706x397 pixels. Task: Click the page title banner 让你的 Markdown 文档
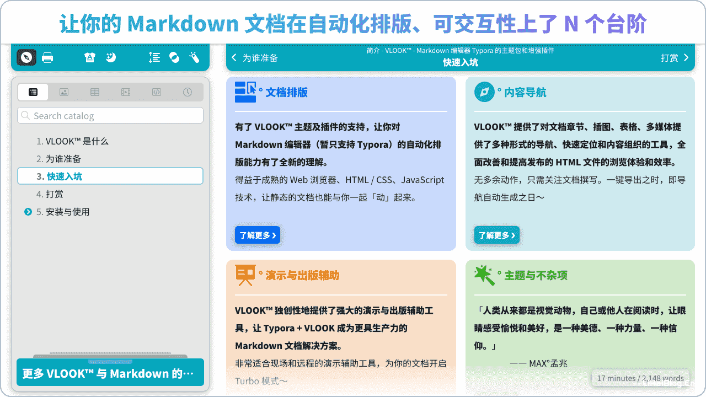353,24
